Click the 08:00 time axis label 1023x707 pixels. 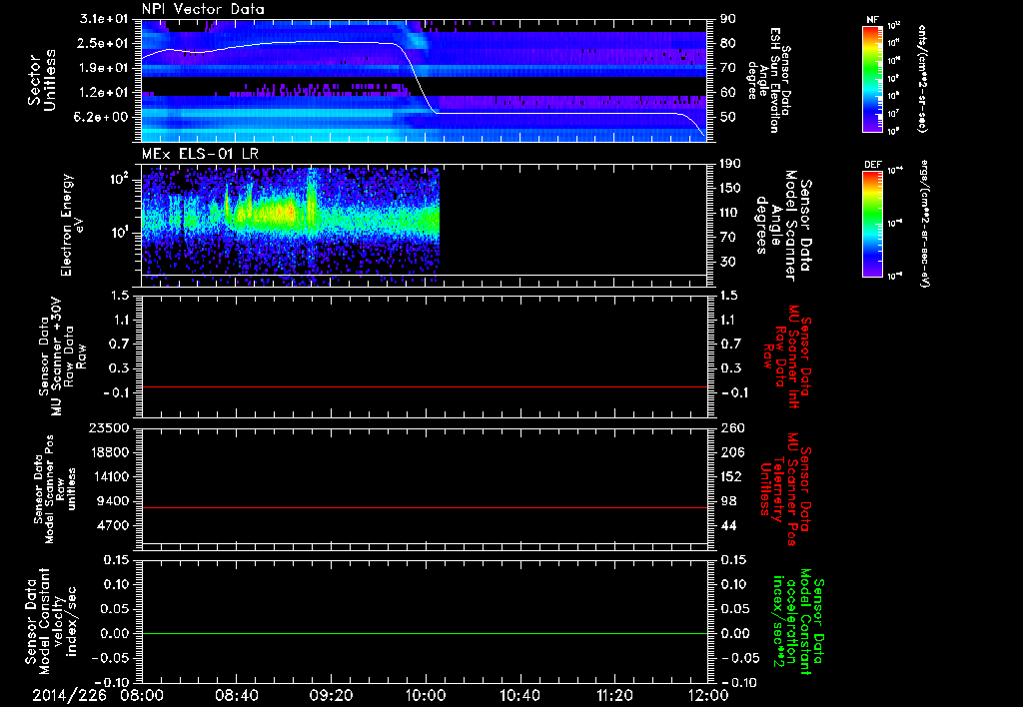pyautogui.click(x=142, y=695)
